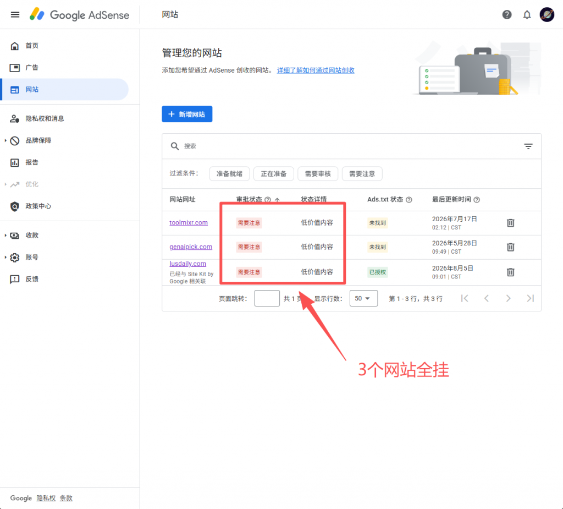Toggle the 需要注意 filter chip

point(362,174)
